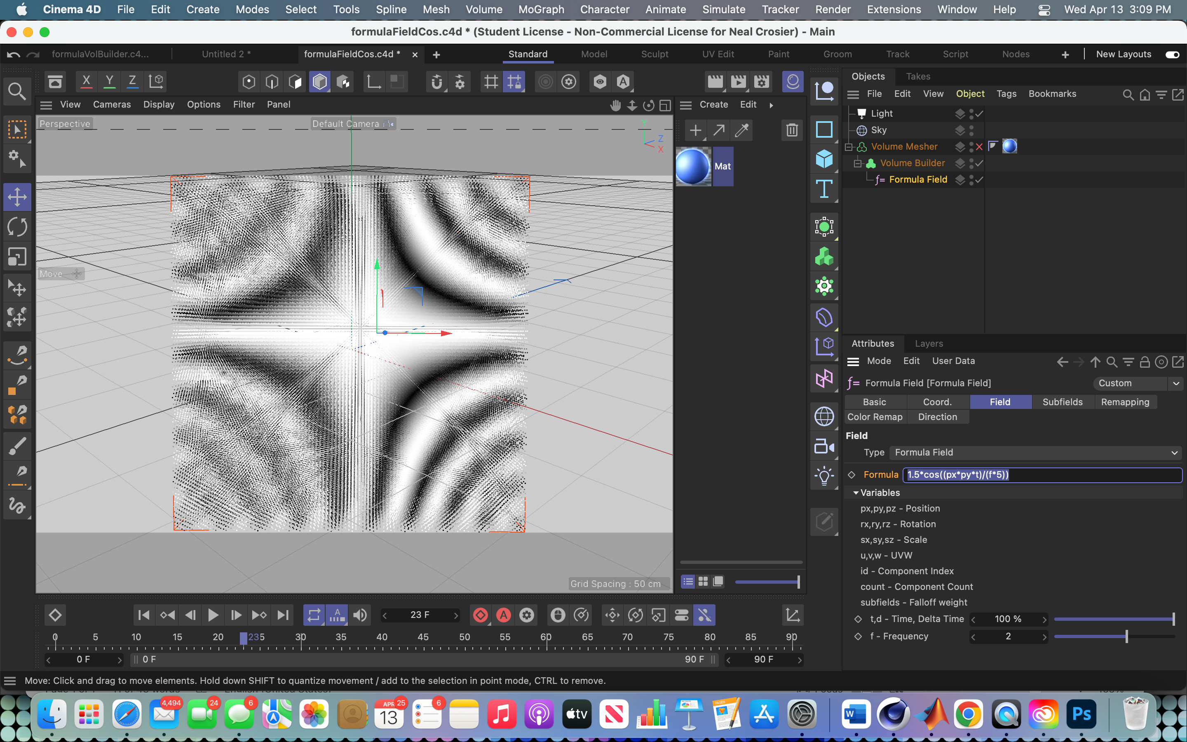This screenshot has height=742, width=1187.
Task: Collapse the Variables section
Action: 856,493
